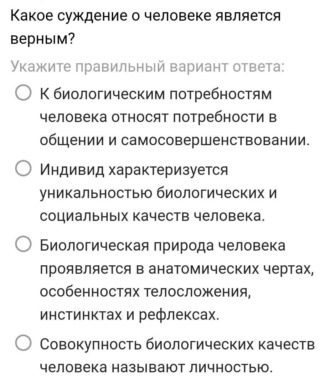This screenshot has width=335, height=387.
Task: Click the line 'проявляется в анатомических чертах,'
Action: pyautogui.click(x=177, y=268)
